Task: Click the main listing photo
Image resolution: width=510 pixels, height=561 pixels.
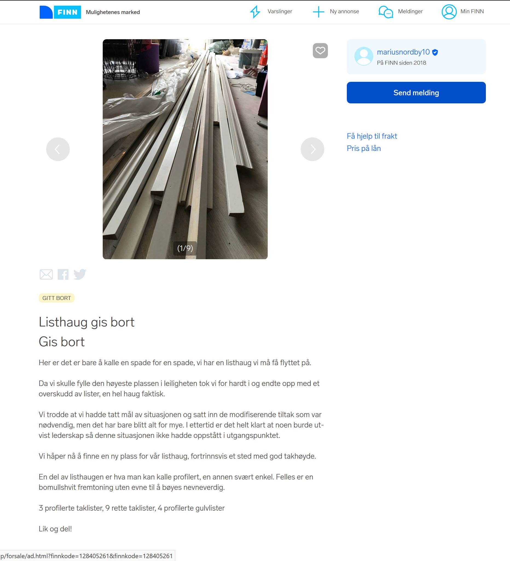Action: 185,149
